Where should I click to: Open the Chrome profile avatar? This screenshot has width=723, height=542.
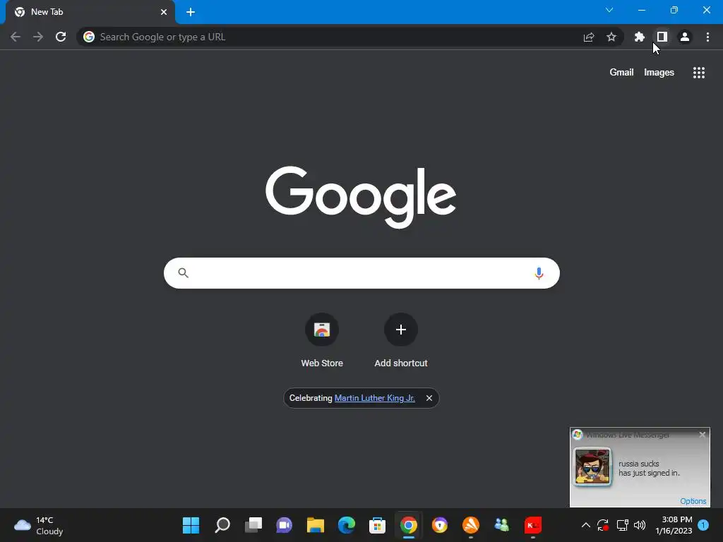click(685, 37)
